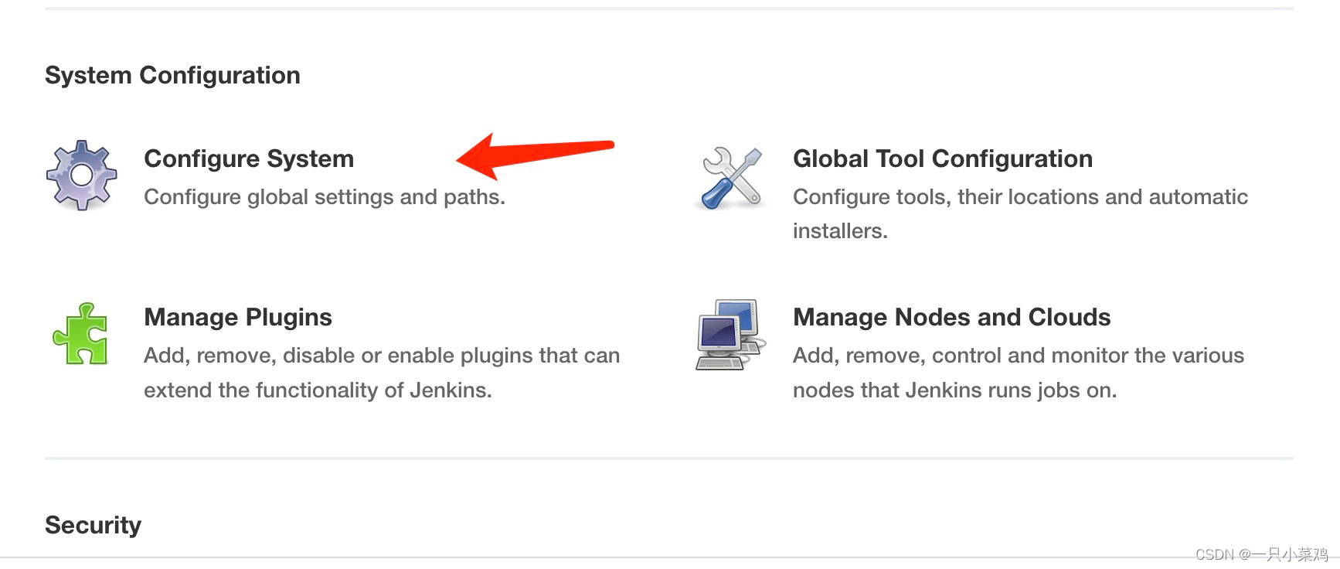The height and width of the screenshot is (569, 1340).
Task: Click the "Configure tools, their locations" text line
Action: tap(1020, 197)
